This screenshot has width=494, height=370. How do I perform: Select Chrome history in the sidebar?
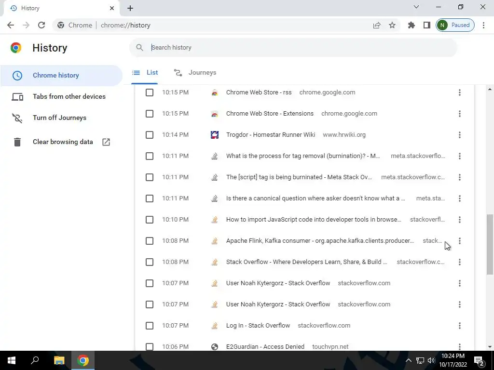point(61,76)
